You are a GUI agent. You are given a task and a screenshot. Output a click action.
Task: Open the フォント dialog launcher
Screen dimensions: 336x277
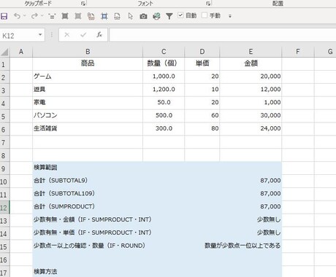208,4
